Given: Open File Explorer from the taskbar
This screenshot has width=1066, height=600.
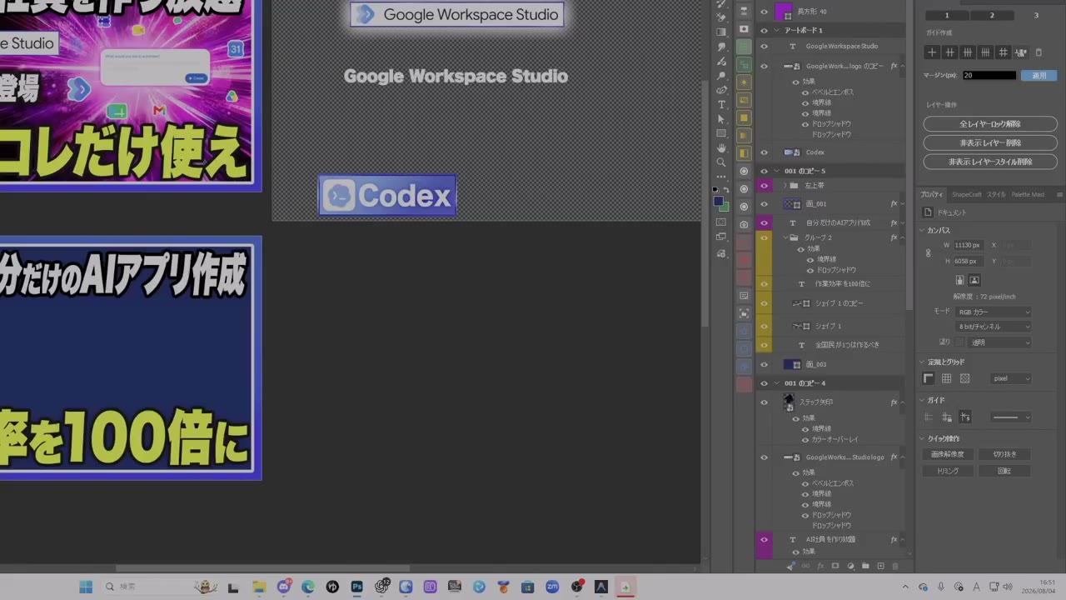Looking at the screenshot, I should tap(259, 587).
